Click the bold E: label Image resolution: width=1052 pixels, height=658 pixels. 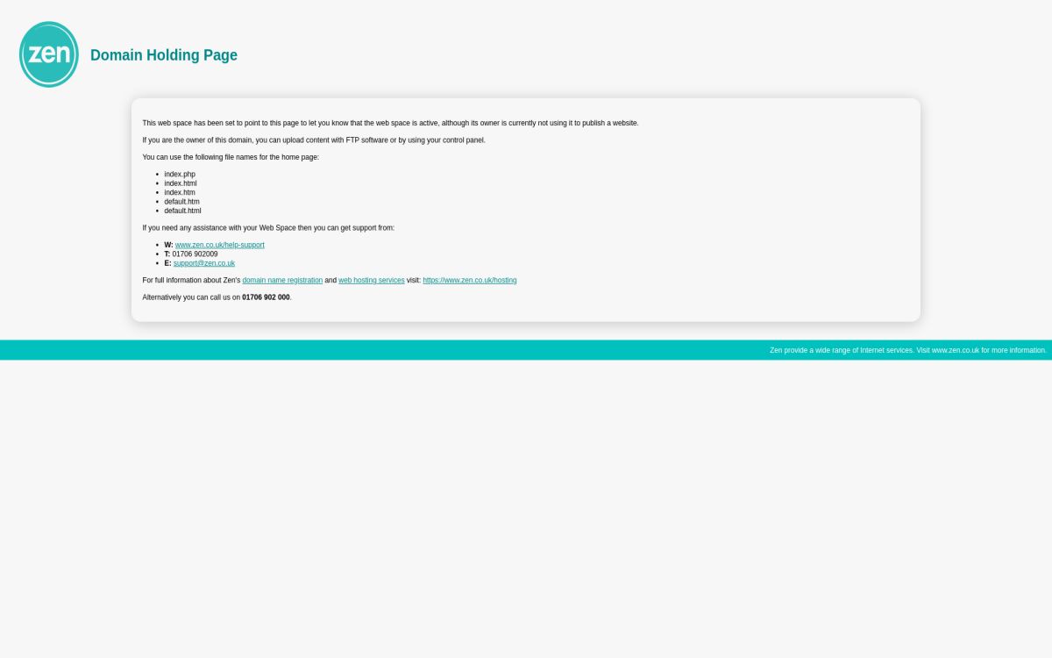pos(167,263)
